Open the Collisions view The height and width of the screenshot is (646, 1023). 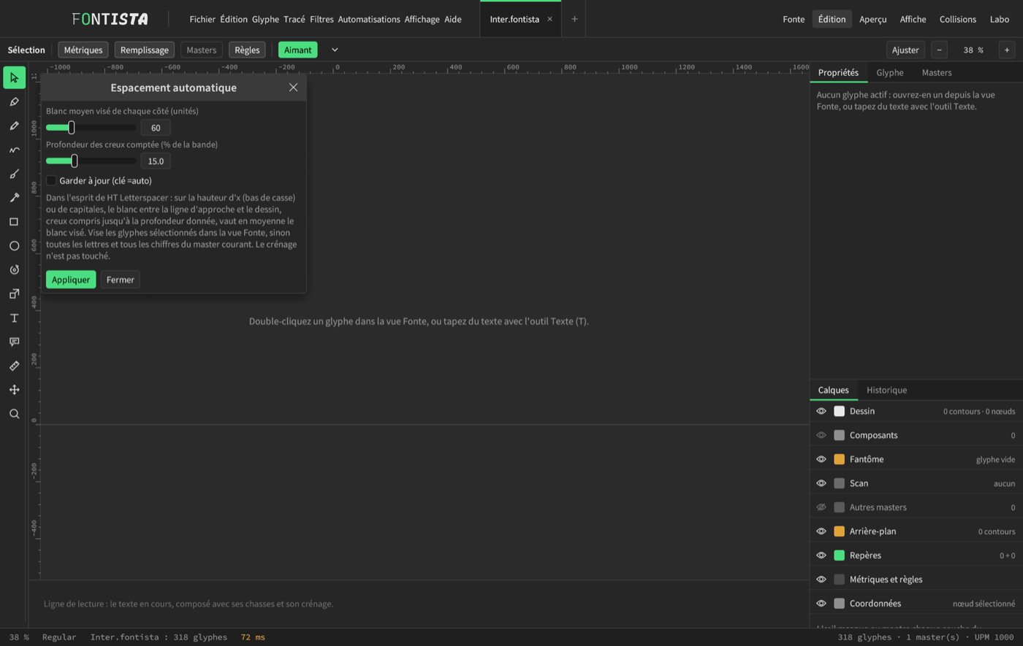[x=957, y=19]
